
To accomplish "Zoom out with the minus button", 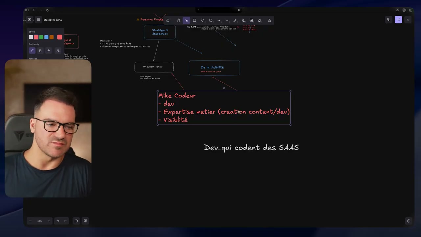I will [30, 221].
